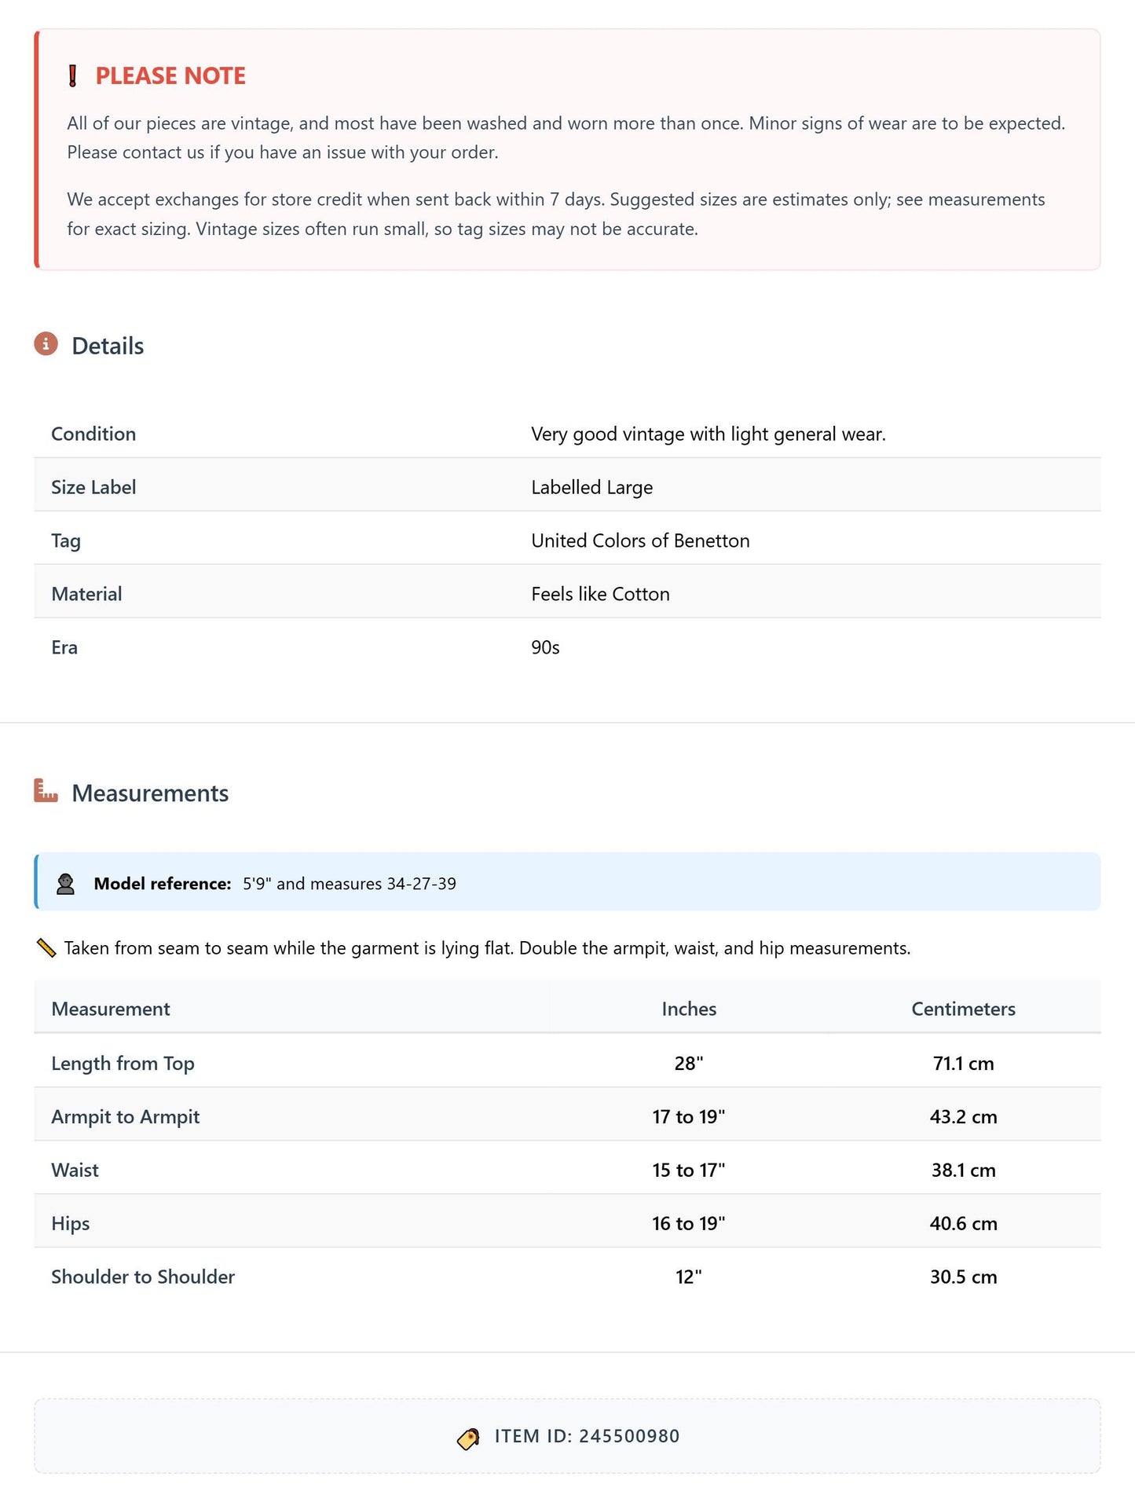This screenshot has width=1135, height=1502.
Task: Click the Inches column header
Action: 689,1009
